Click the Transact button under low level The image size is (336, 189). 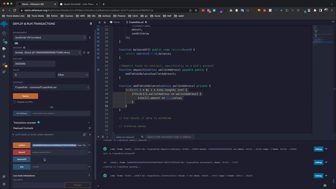point(78,185)
